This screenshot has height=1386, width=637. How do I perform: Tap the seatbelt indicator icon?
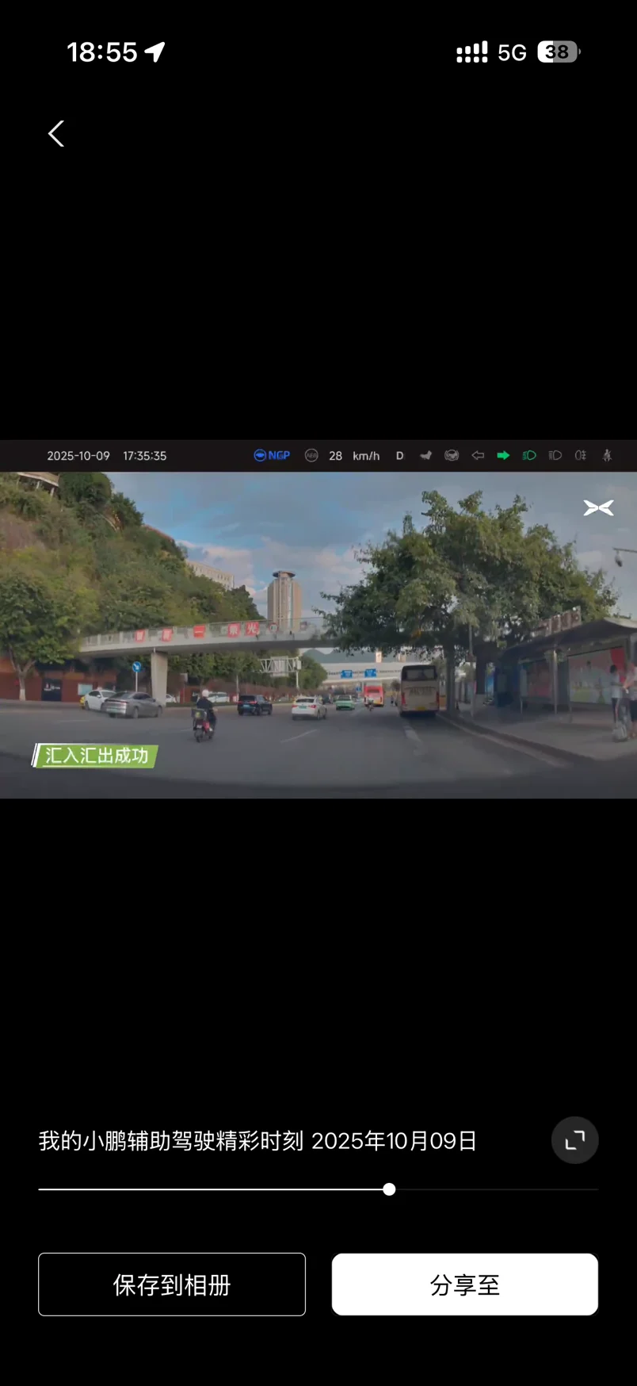tap(607, 455)
